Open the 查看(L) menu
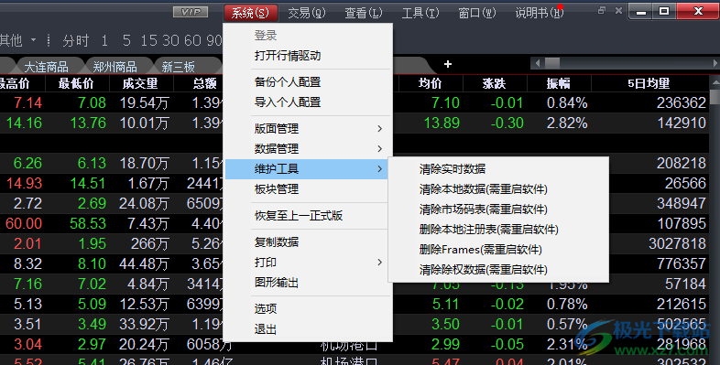This screenshot has height=365, width=720. (x=364, y=13)
